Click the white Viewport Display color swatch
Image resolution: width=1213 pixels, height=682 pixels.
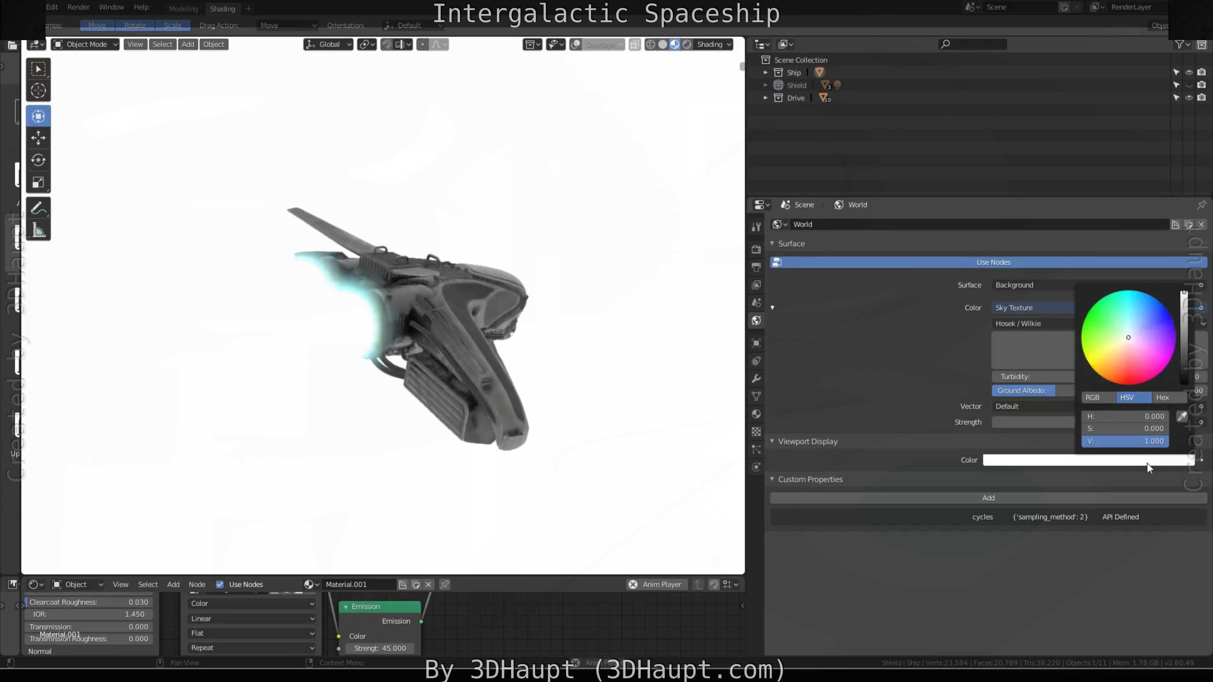pos(1083,460)
